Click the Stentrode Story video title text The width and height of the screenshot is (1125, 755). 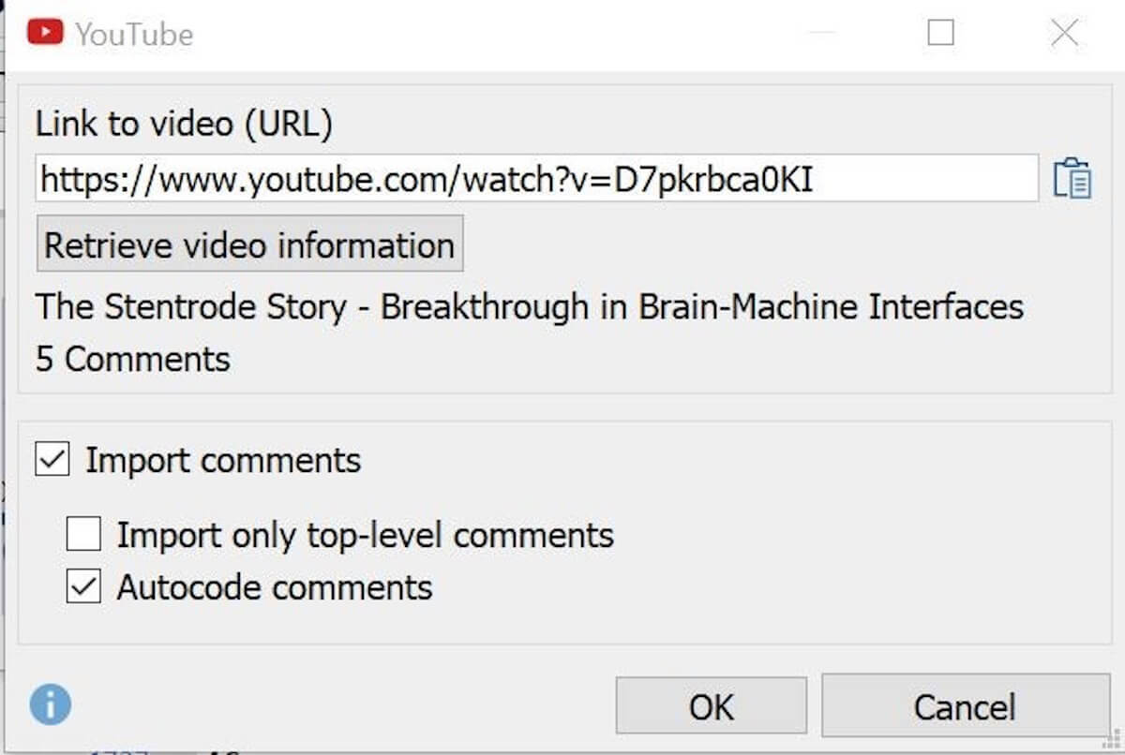pos(530,306)
